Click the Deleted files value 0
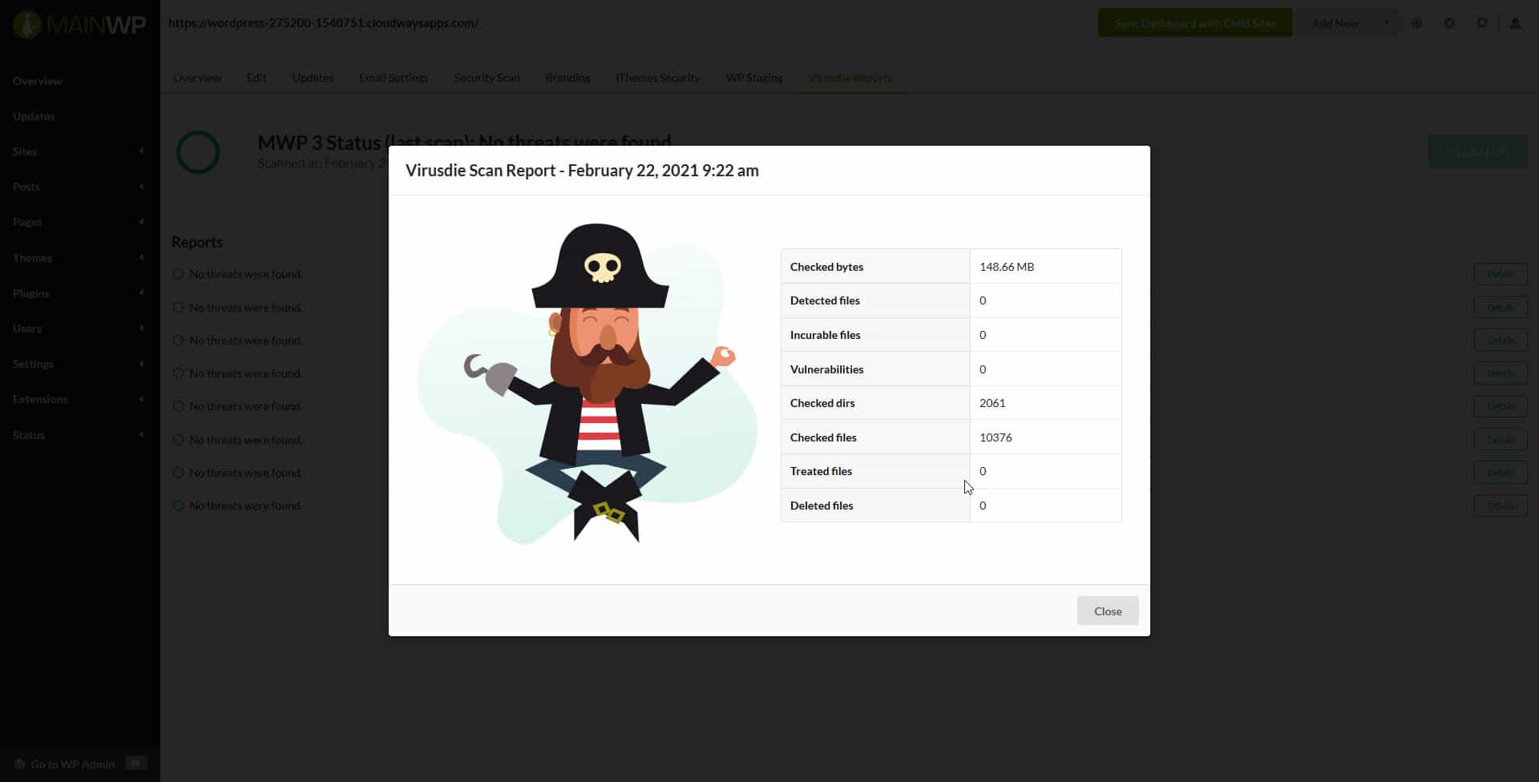Viewport: 1539px width, 782px height. pyautogui.click(x=983, y=506)
